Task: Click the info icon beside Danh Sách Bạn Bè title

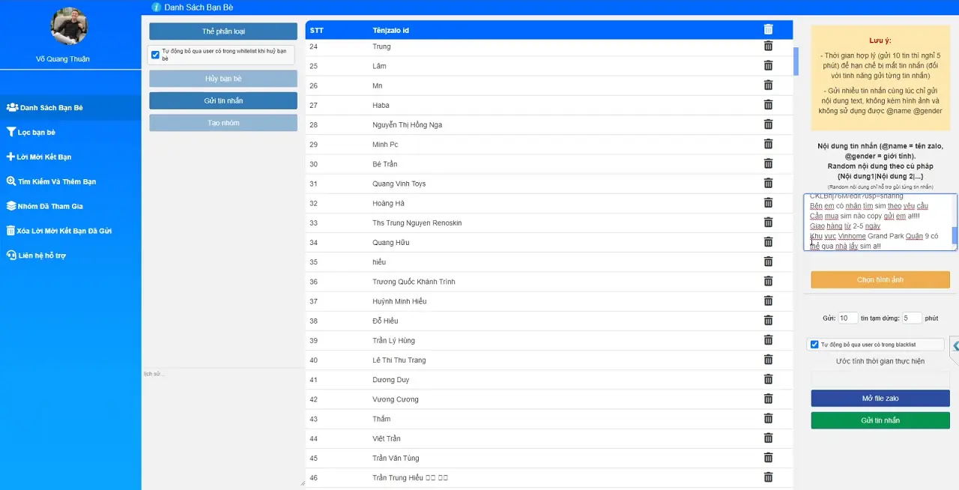Action: coord(156,7)
